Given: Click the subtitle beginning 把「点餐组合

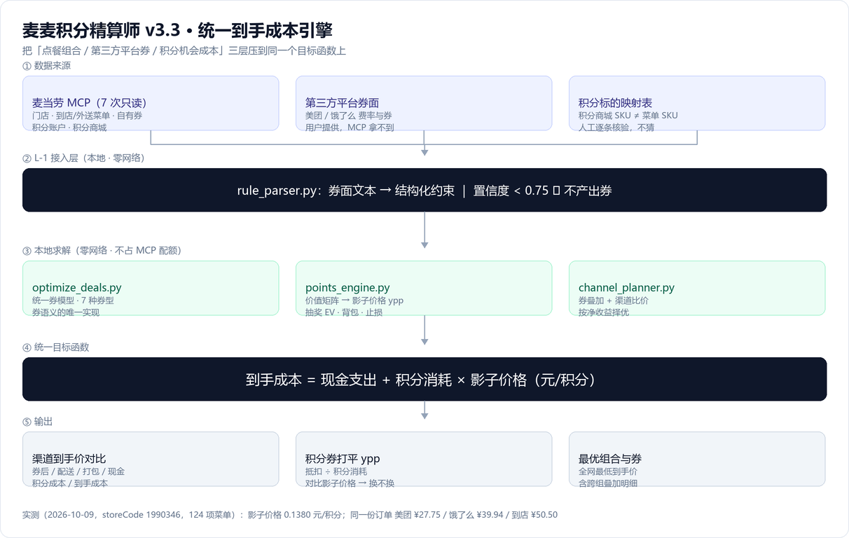Looking at the screenshot, I should (184, 51).
